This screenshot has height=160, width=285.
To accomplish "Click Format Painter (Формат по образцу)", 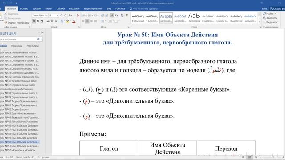I will [x=17, y=23].
